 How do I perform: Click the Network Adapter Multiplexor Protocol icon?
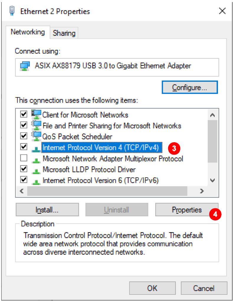37,159
